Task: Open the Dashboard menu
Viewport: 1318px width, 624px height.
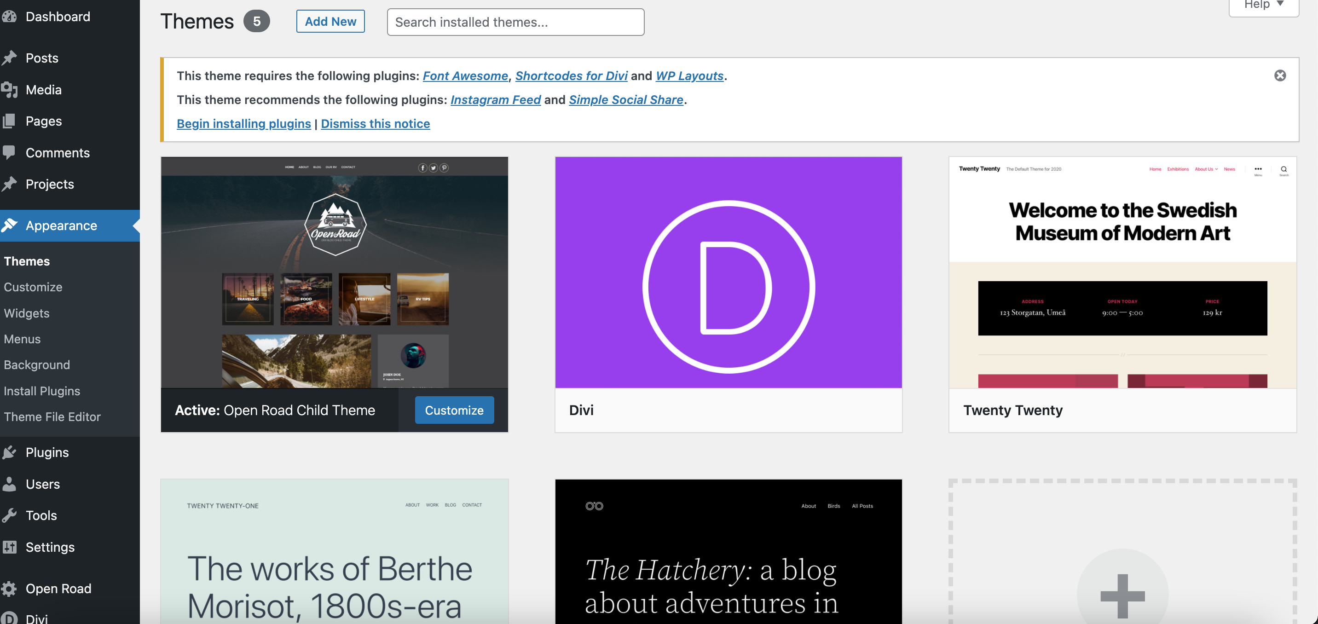Action: 58,17
